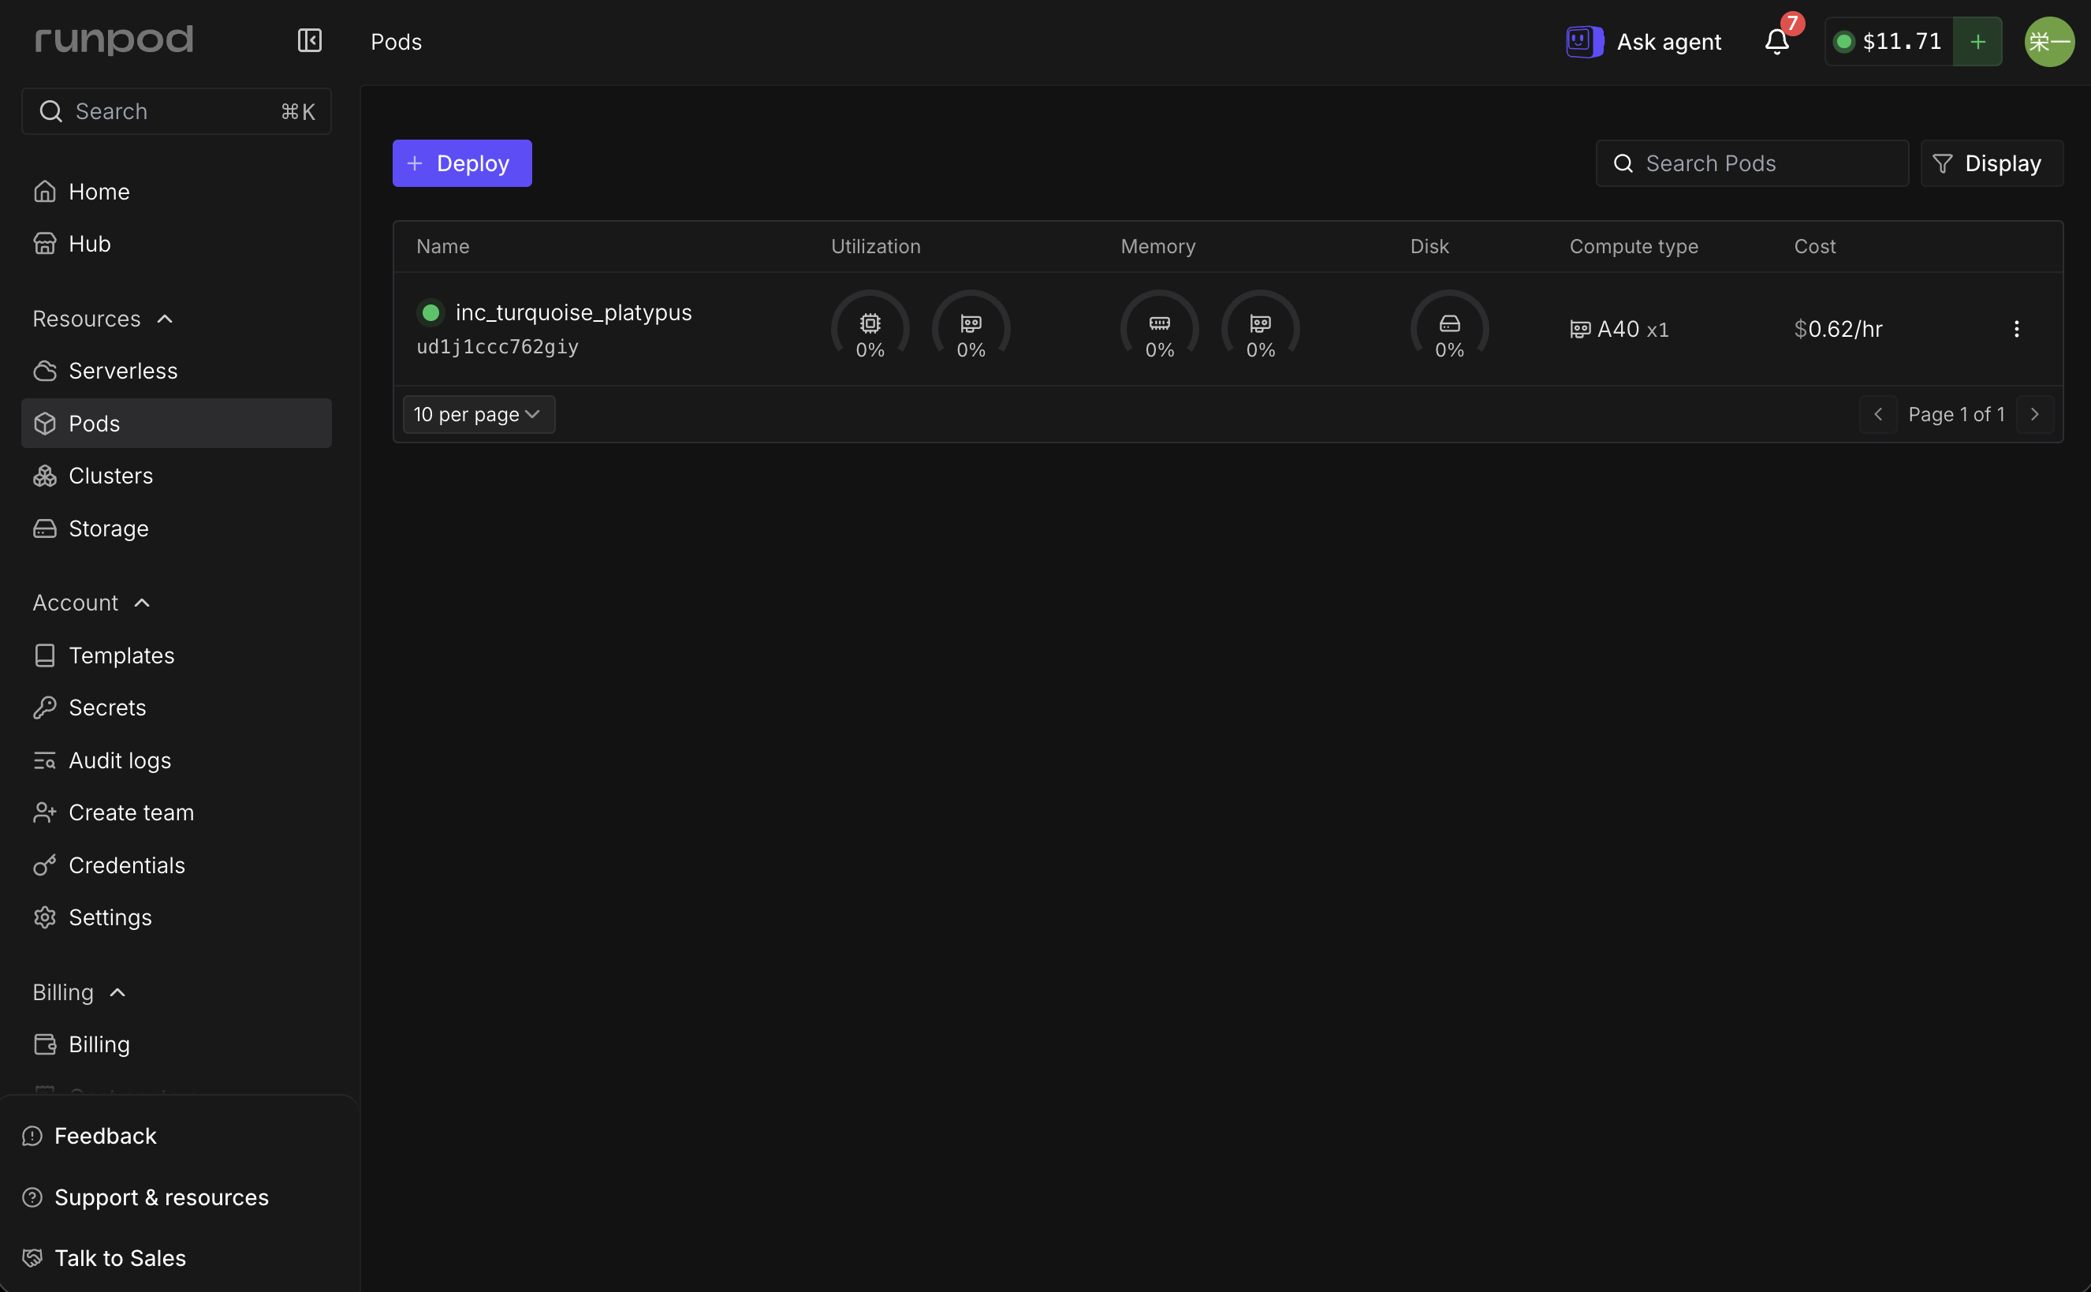Open the user avatar menu

[2049, 41]
